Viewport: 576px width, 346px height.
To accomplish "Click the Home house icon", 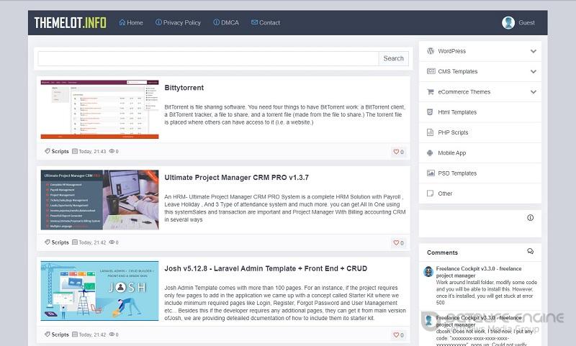I will point(122,22).
